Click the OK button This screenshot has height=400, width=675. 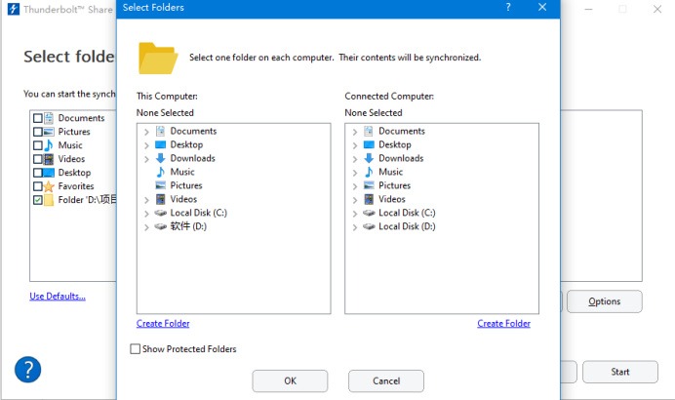point(290,380)
